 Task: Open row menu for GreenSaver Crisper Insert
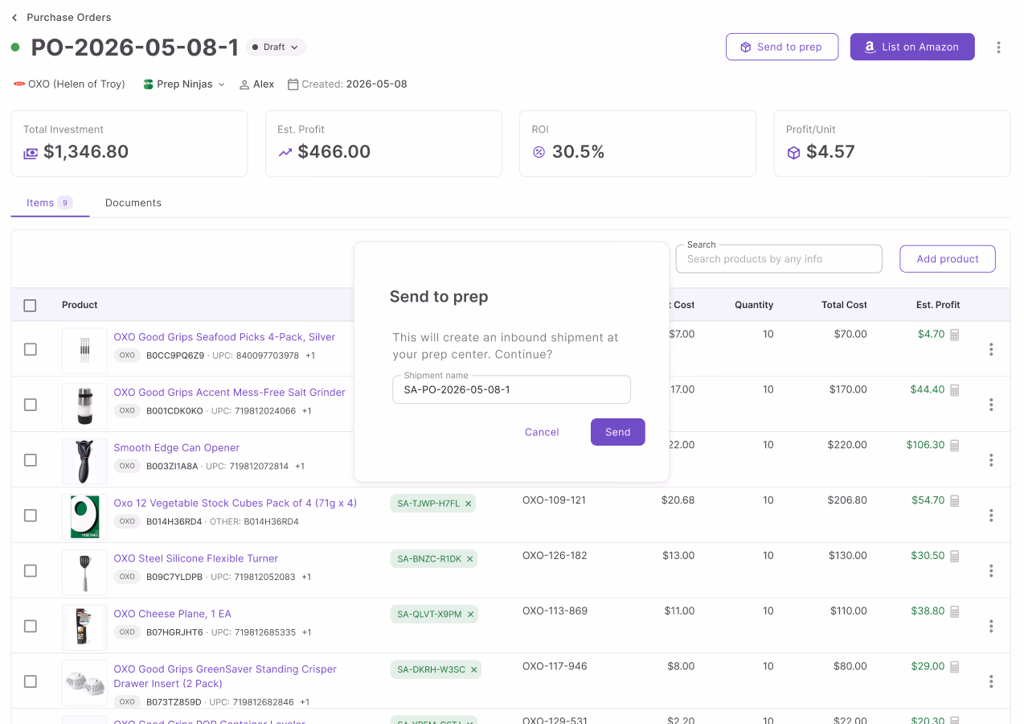(x=991, y=682)
